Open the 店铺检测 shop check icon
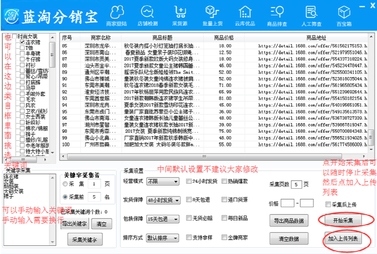Image resolution: width=377 pixels, height=254 pixels. (148, 16)
